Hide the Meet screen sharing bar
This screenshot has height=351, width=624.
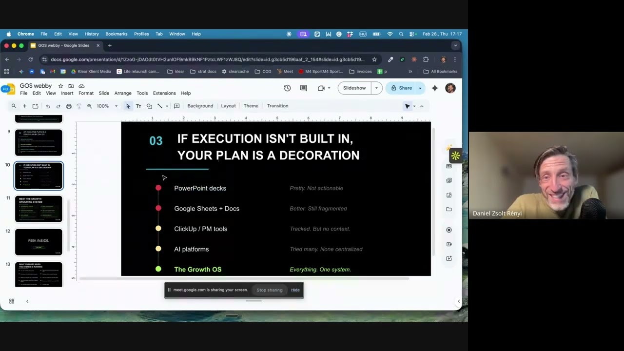pos(295,290)
